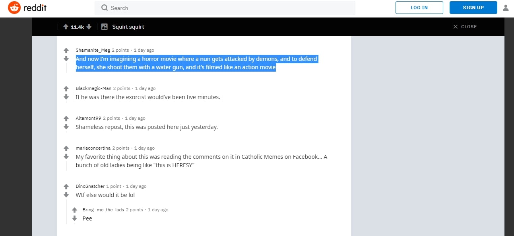Click the 11.4k vote count
Viewport: 514px width, 236px height.
pos(77,27)
